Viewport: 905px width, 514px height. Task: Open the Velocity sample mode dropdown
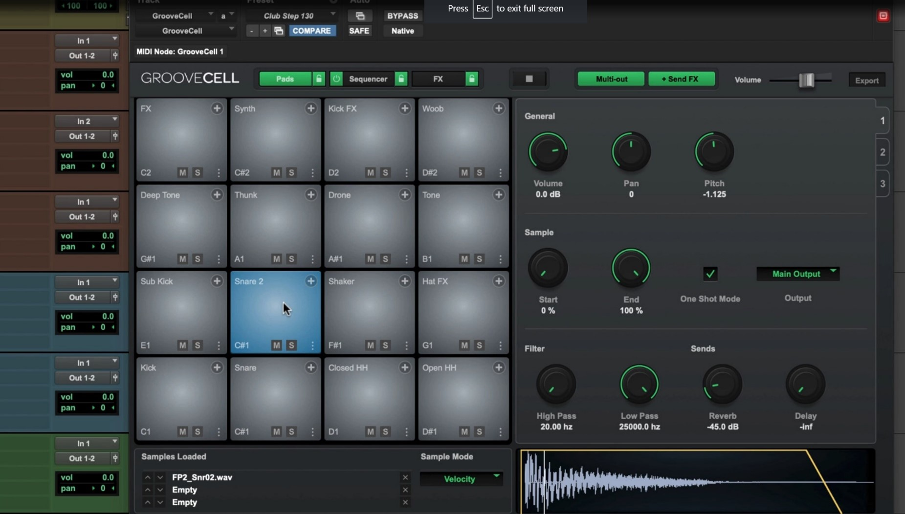[x=461, y=479]
